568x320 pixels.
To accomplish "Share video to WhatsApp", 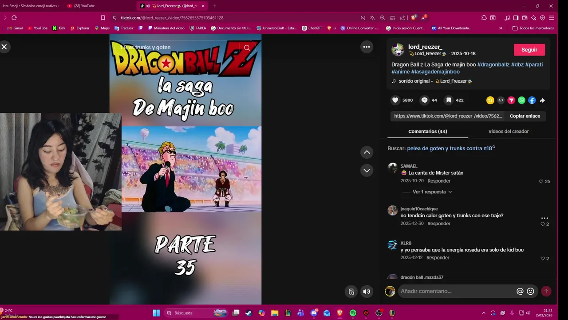I will [521, 100].
